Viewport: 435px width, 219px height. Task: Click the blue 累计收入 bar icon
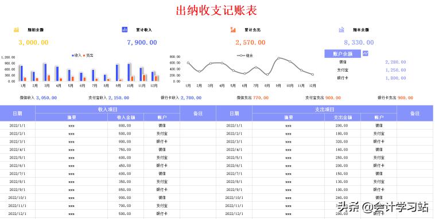[125, 29]
